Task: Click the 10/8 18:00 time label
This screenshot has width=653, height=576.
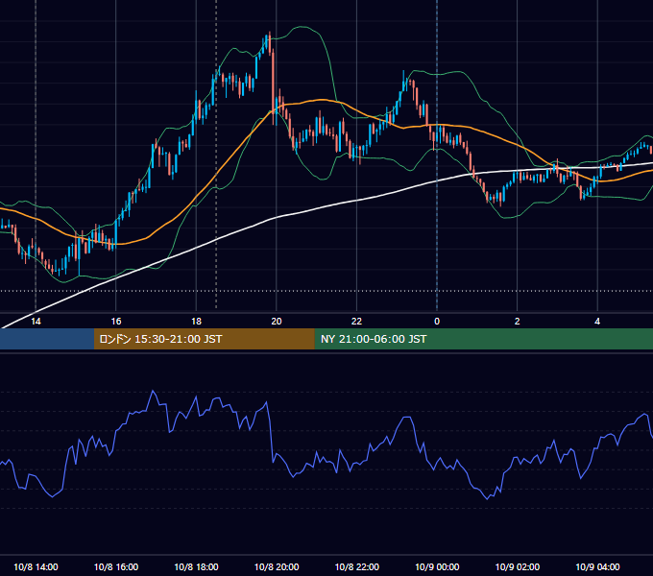Action: coord(196,566)
